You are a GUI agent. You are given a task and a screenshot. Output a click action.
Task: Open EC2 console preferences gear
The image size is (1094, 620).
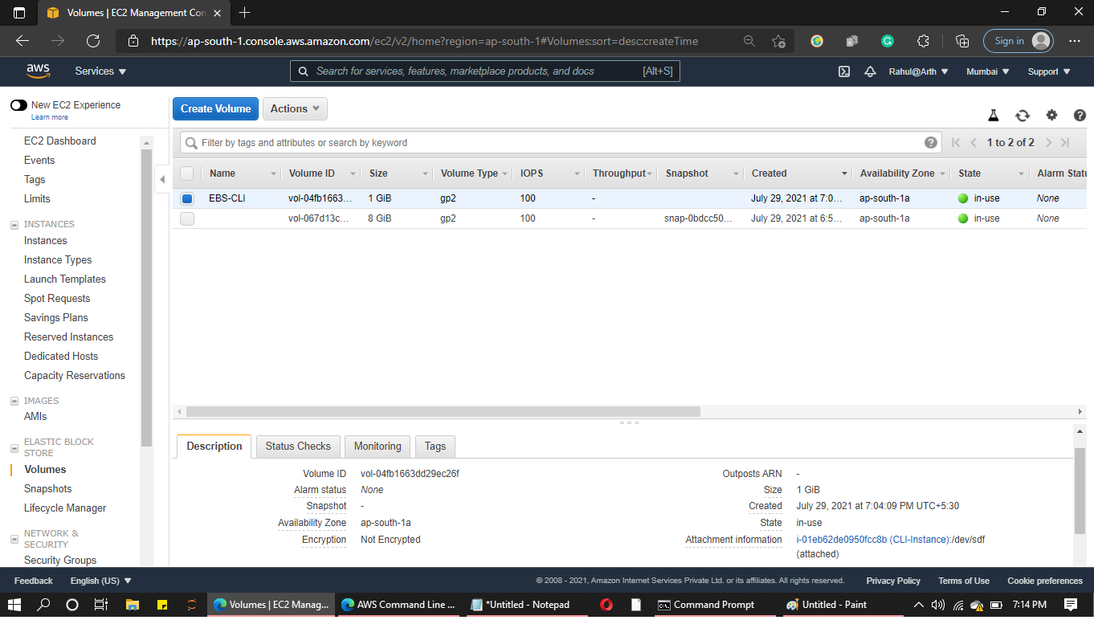pos(1051,115)
